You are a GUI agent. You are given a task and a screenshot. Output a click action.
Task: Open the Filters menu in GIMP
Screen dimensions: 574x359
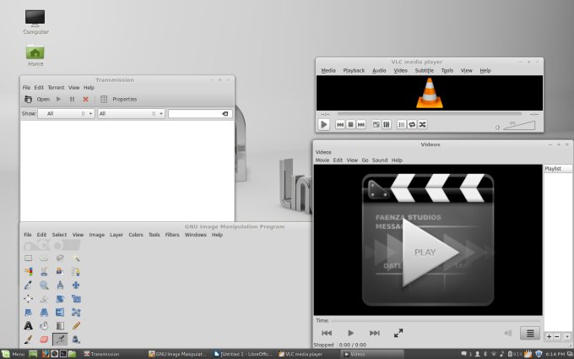click(172, 235)
